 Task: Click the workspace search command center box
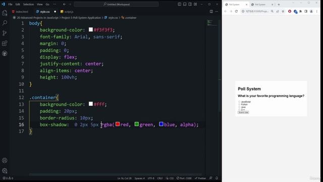coord(117,4)
